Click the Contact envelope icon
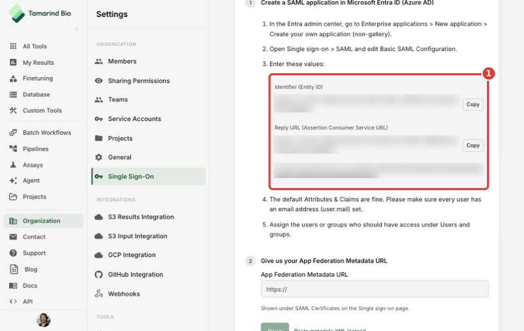Screen dimensions: 524x331 click(13, 237)
